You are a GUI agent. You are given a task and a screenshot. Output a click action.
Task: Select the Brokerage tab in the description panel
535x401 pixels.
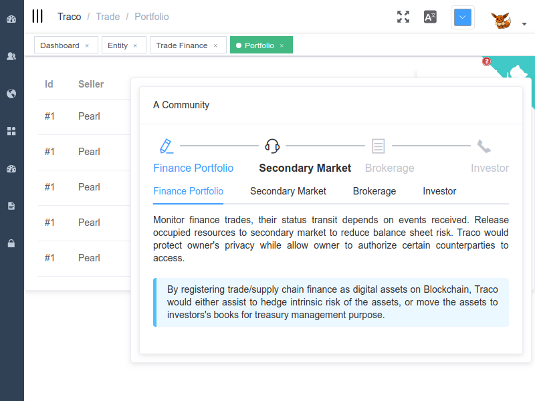click(374, 191)
